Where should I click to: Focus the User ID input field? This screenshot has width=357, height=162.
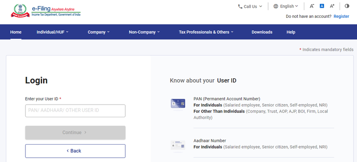[75, 111]
